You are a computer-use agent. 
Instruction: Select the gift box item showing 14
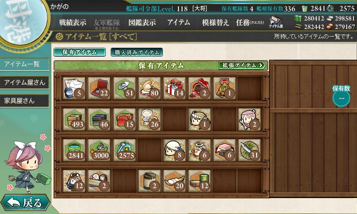point(174,88)
